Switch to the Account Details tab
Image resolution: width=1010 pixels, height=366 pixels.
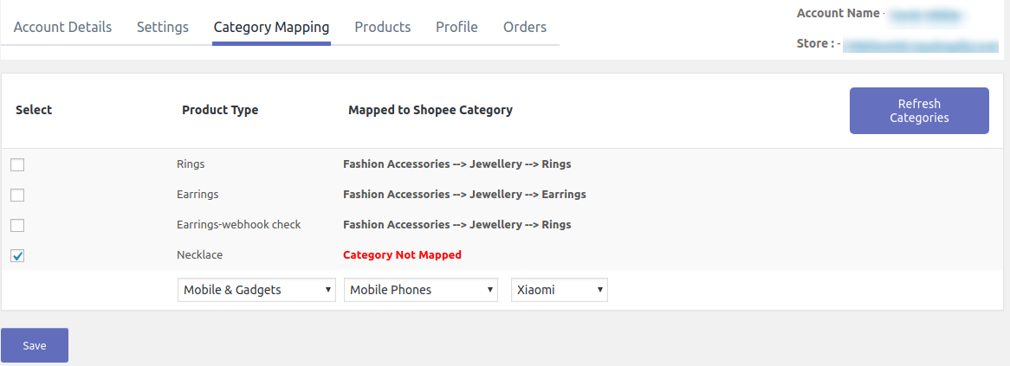(x=62, y=27)
